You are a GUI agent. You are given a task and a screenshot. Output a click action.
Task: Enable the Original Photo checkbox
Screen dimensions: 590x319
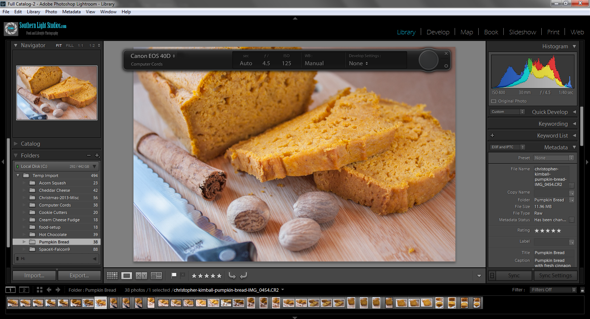pos(494,101)
